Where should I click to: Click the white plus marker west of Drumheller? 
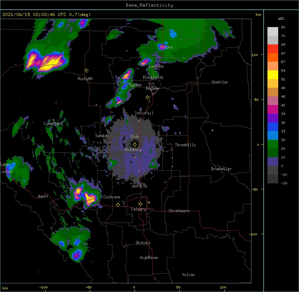pos(212,130)
